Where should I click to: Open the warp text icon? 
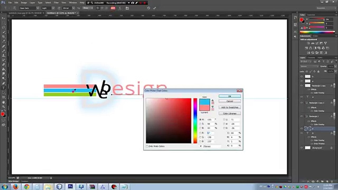coord(120,8)
